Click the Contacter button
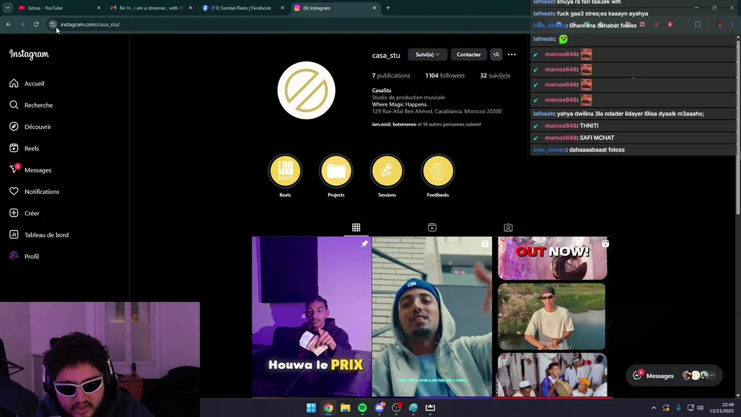Image resolution: width=741 pixels, height=417 pixels. (x=469, y=54)
